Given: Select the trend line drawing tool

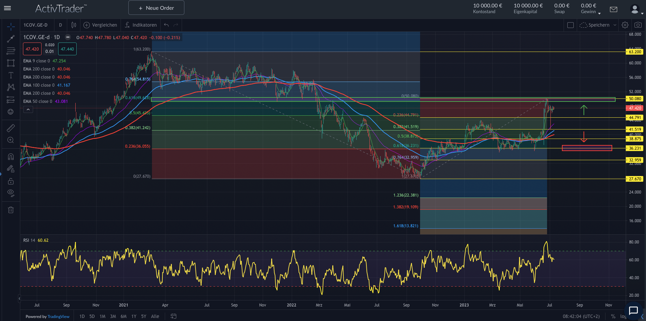Looking at the screenshot, I should point(11,39).
